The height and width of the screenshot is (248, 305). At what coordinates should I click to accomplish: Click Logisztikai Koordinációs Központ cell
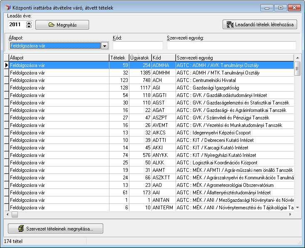pos(235,163)
